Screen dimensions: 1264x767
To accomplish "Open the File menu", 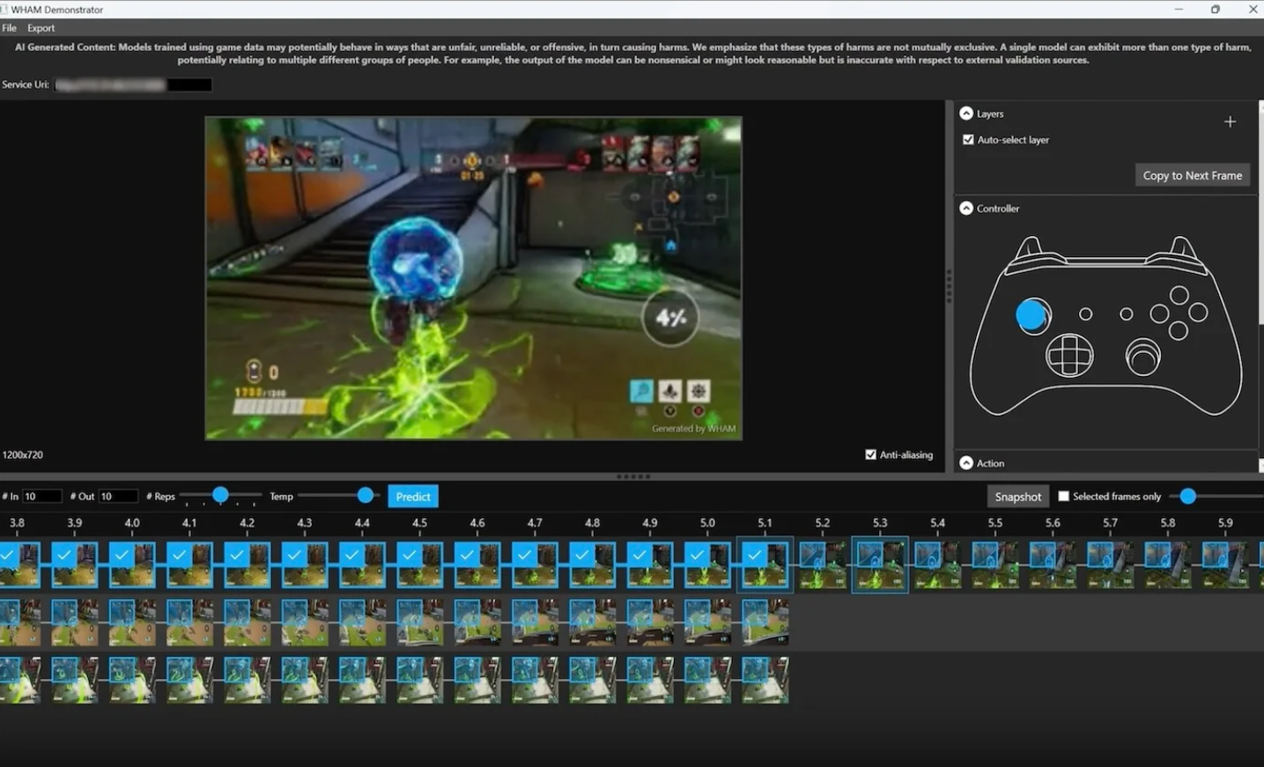I will [x=9, y=28].
